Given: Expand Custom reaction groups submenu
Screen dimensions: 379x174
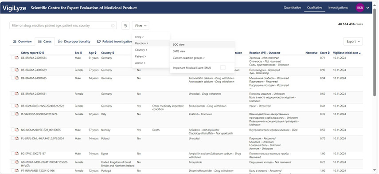Looking at the screenshot, I should (x=189, y=58).
